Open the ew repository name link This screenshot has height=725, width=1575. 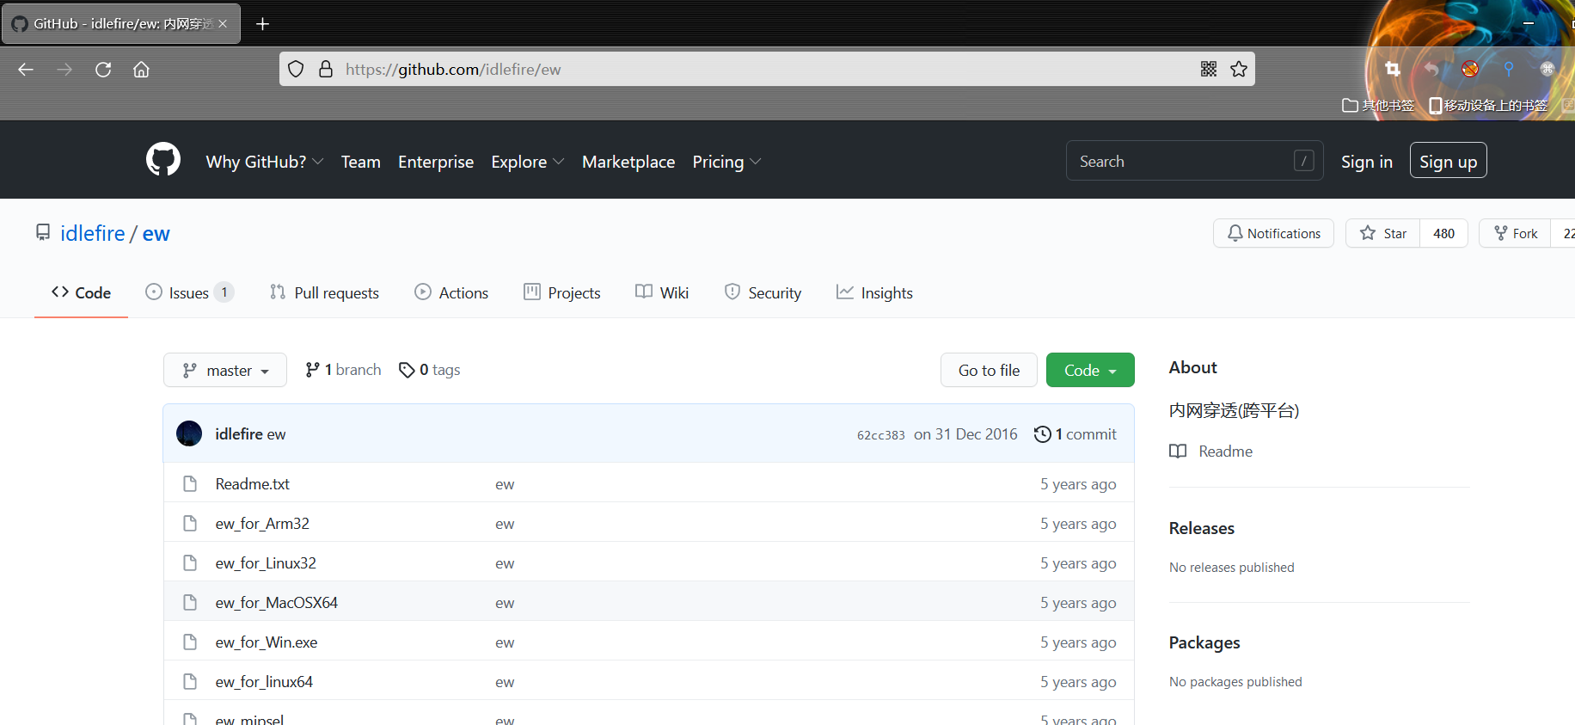click(x=156, y=233)
